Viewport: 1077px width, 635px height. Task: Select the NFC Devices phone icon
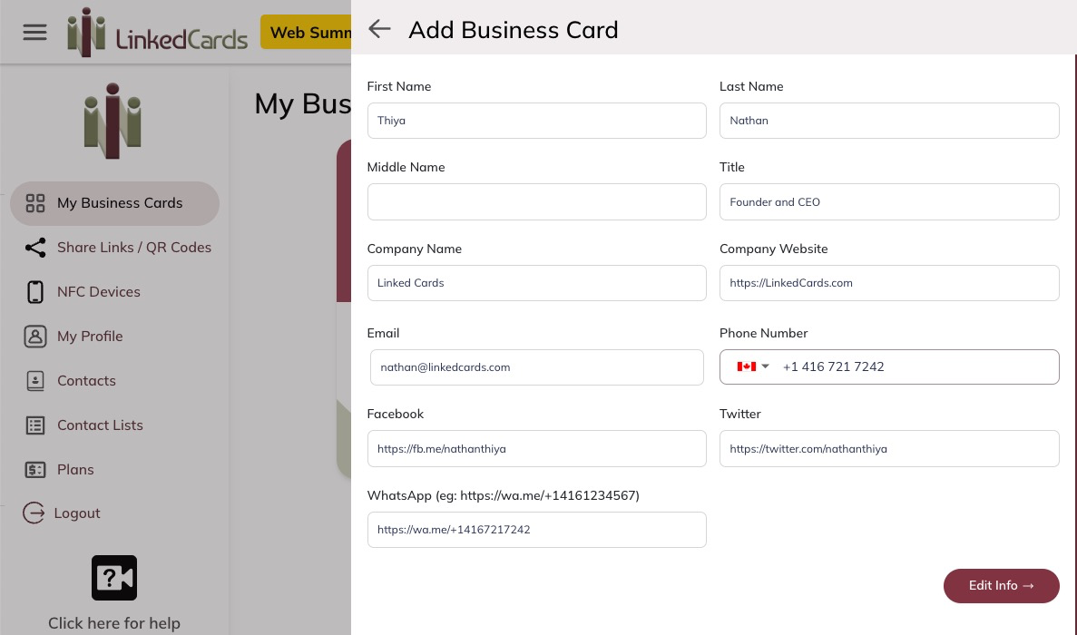[35, 292]
